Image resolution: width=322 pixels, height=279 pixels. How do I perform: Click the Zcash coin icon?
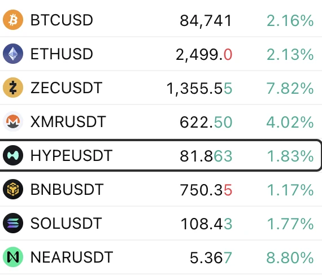pyautogui.click(x=13, y=88)
